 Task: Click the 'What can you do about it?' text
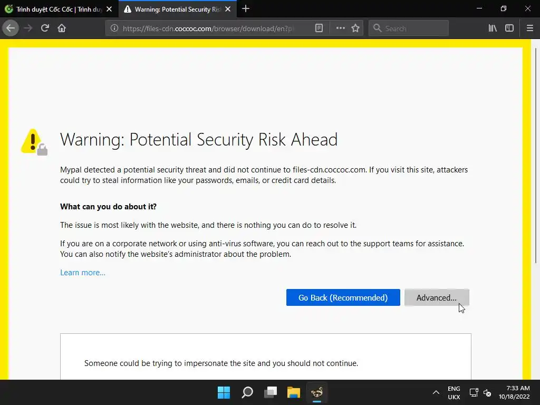click(108, 207)
